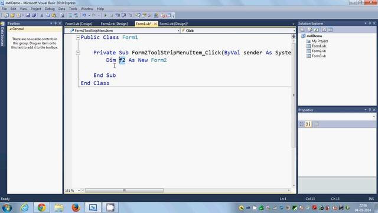Click Properties icon in Solution Explorer toolbar
Screen dimensions: 378x213
tap(302, 30)
